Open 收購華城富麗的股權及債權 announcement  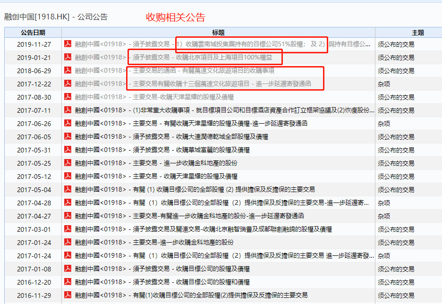coord(162,150)
